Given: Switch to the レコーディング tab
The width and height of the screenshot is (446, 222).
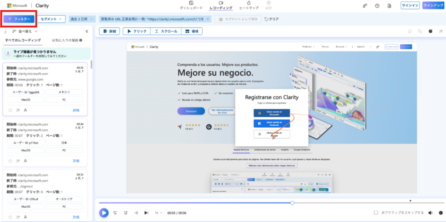Looking at the screenshot, I should (x=221, y=5).
